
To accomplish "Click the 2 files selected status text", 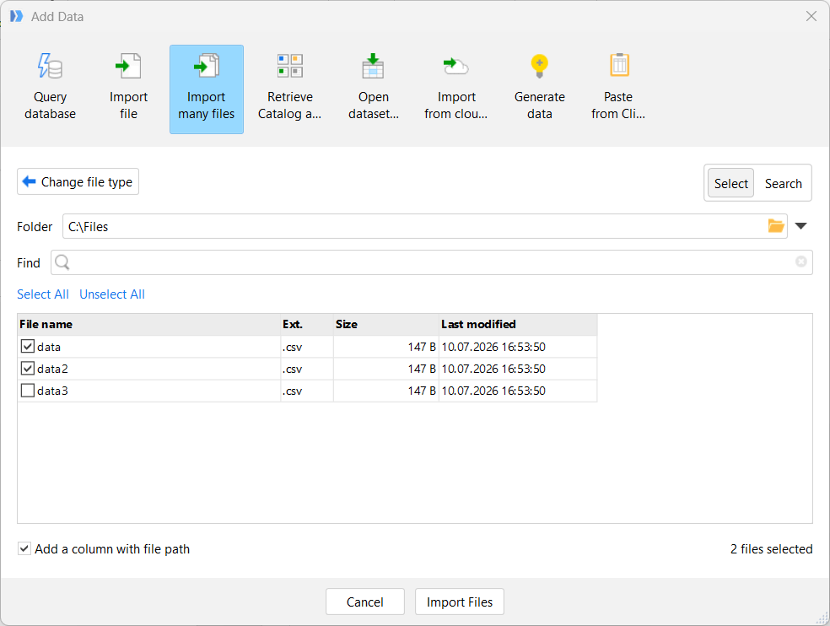I will click(771, 548).
